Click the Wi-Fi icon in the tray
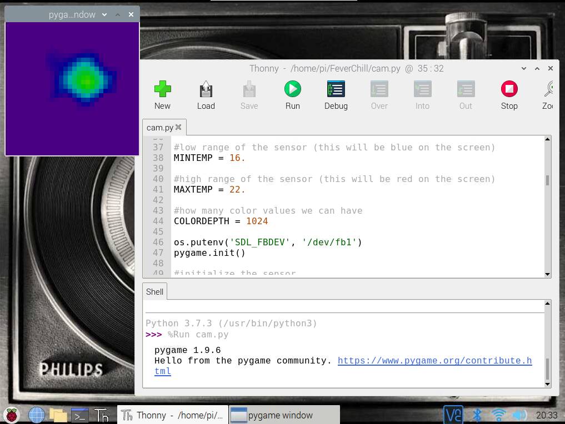 tap(498, 415)
